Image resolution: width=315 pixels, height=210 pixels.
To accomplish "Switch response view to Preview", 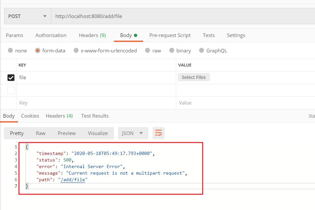I will [67, 133].
